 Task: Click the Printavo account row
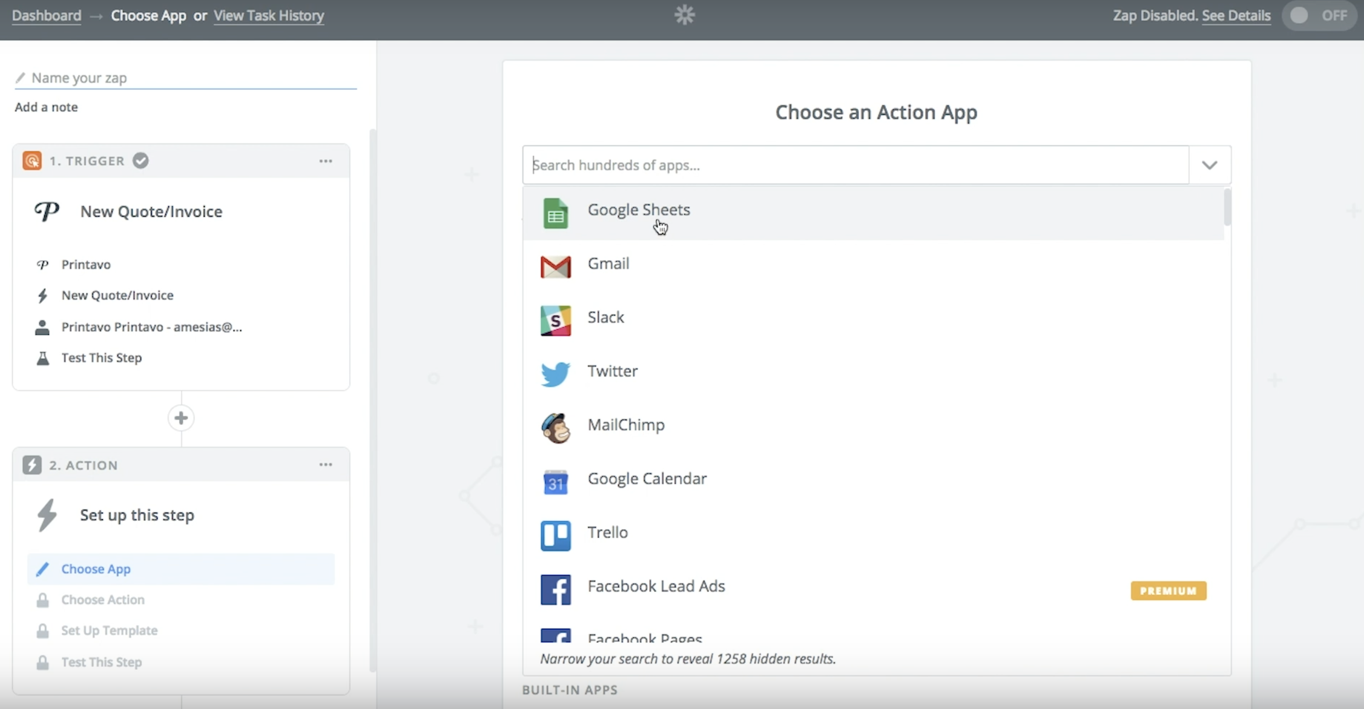click(x=181, y=327)
